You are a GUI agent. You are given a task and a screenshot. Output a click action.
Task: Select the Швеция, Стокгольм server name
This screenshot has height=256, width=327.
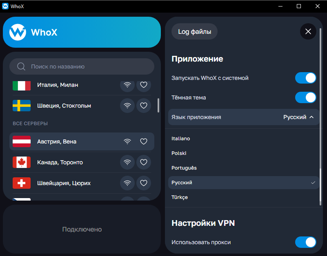tap(64, 106)
